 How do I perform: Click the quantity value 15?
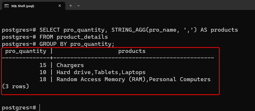(x=43, y=65)
